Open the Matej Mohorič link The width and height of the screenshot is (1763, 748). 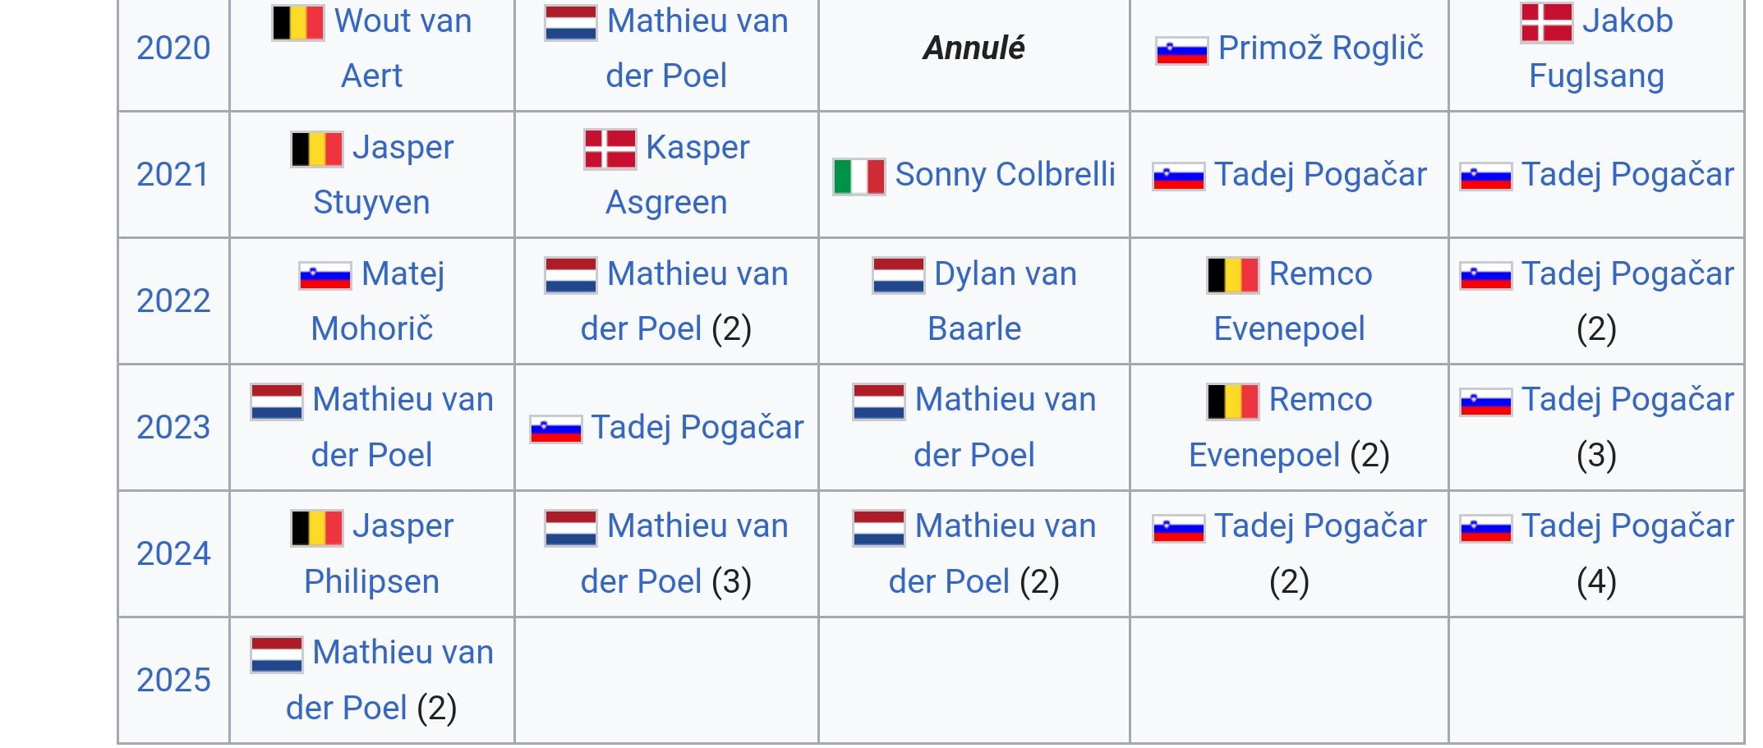pos(403,274)
